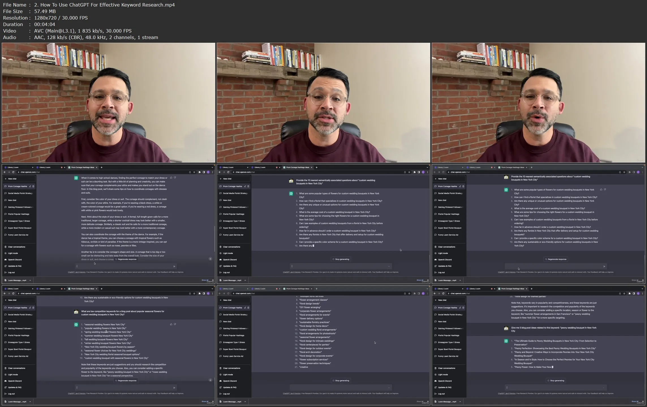This screenshot has width=647, height=407.
Task: Click the send message arrow icon
Action: click(175, 266)
